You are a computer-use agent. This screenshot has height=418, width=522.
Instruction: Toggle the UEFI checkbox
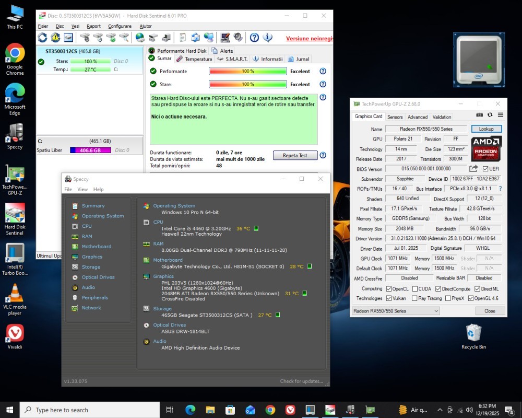pyautogui.click(x=485, y=169)
